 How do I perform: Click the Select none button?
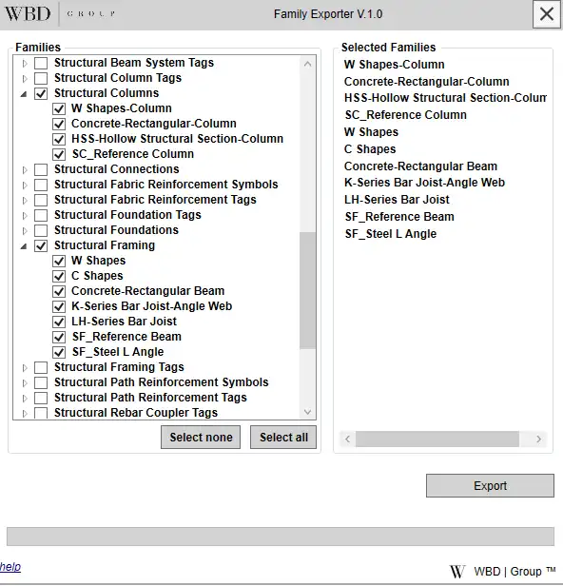click(201, 437)
